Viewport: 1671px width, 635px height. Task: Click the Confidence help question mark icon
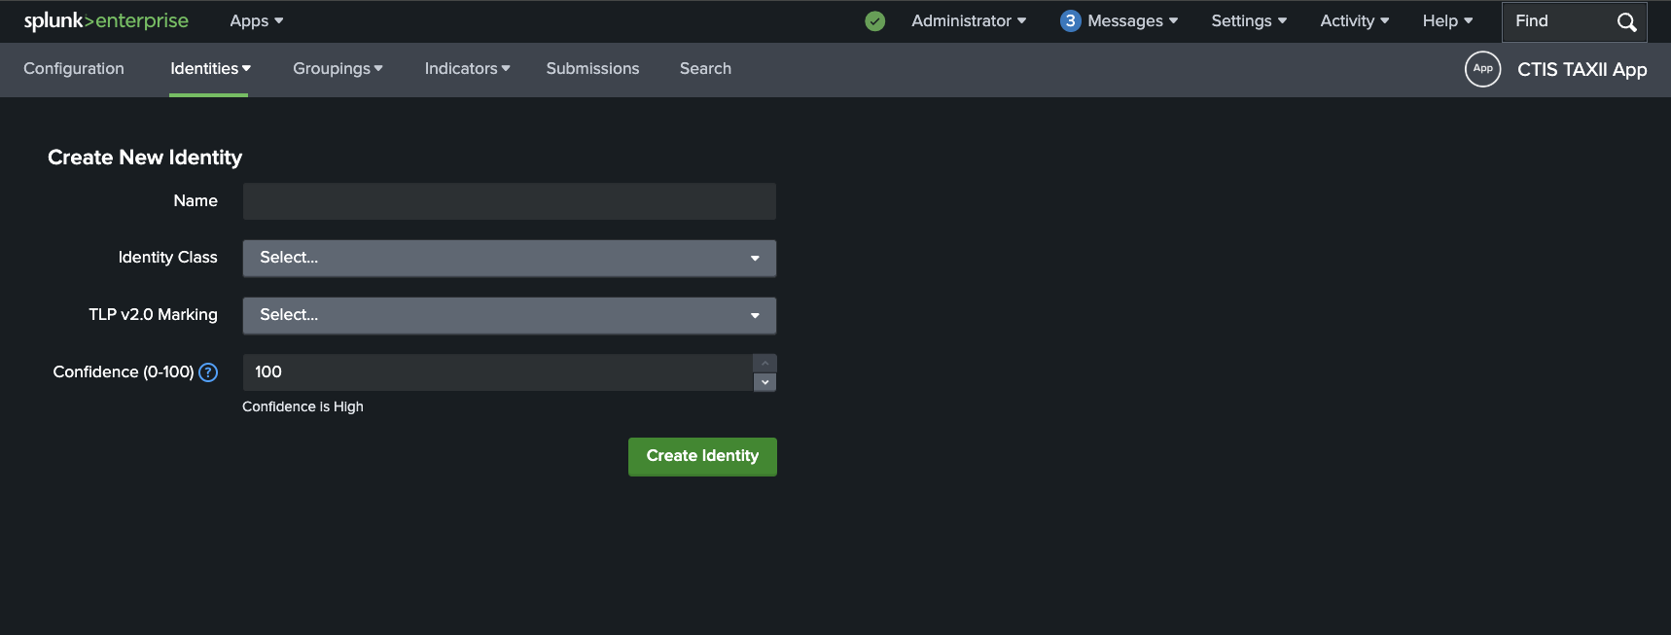point(208,372)
